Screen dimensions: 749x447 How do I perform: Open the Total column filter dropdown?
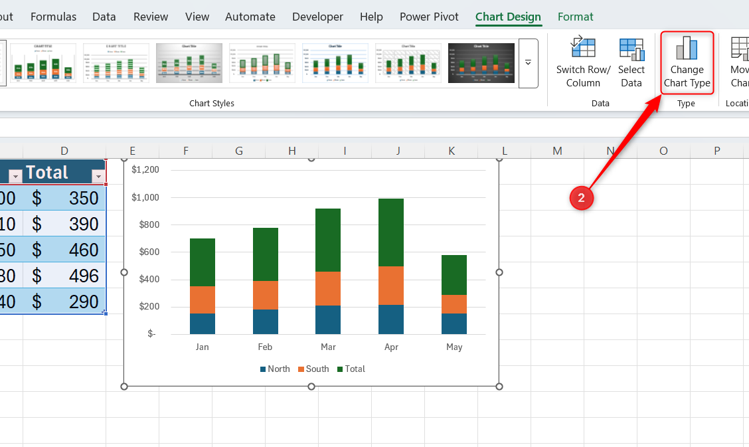(x=98, y=176)
